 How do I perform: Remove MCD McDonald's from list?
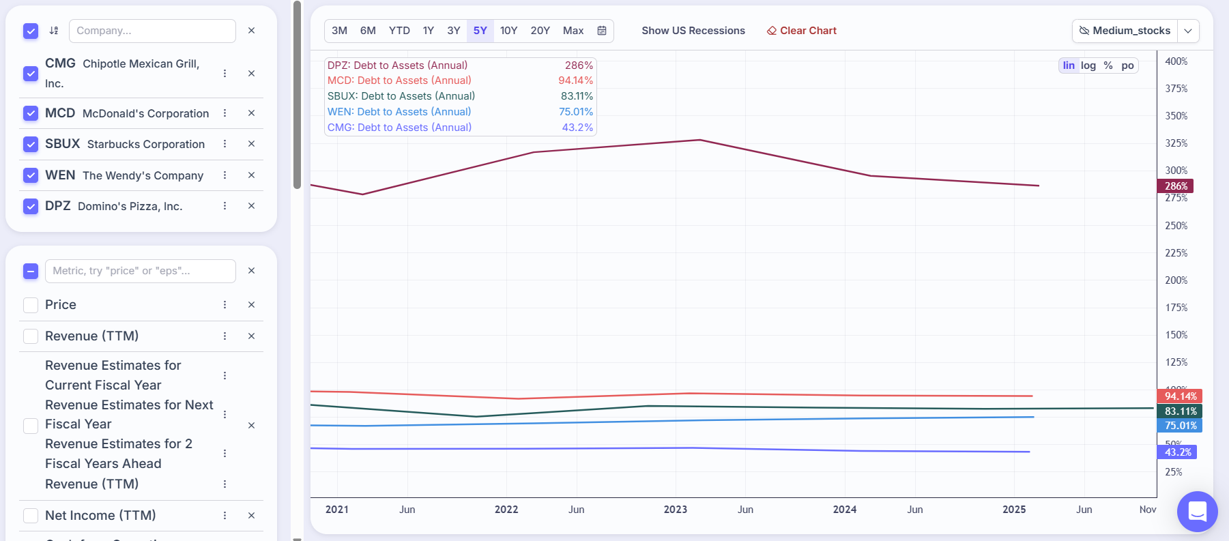click(x=251, y=113)
